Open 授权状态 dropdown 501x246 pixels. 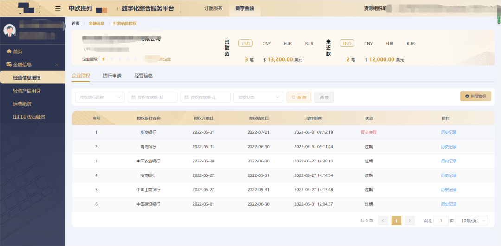coord(258,97)
